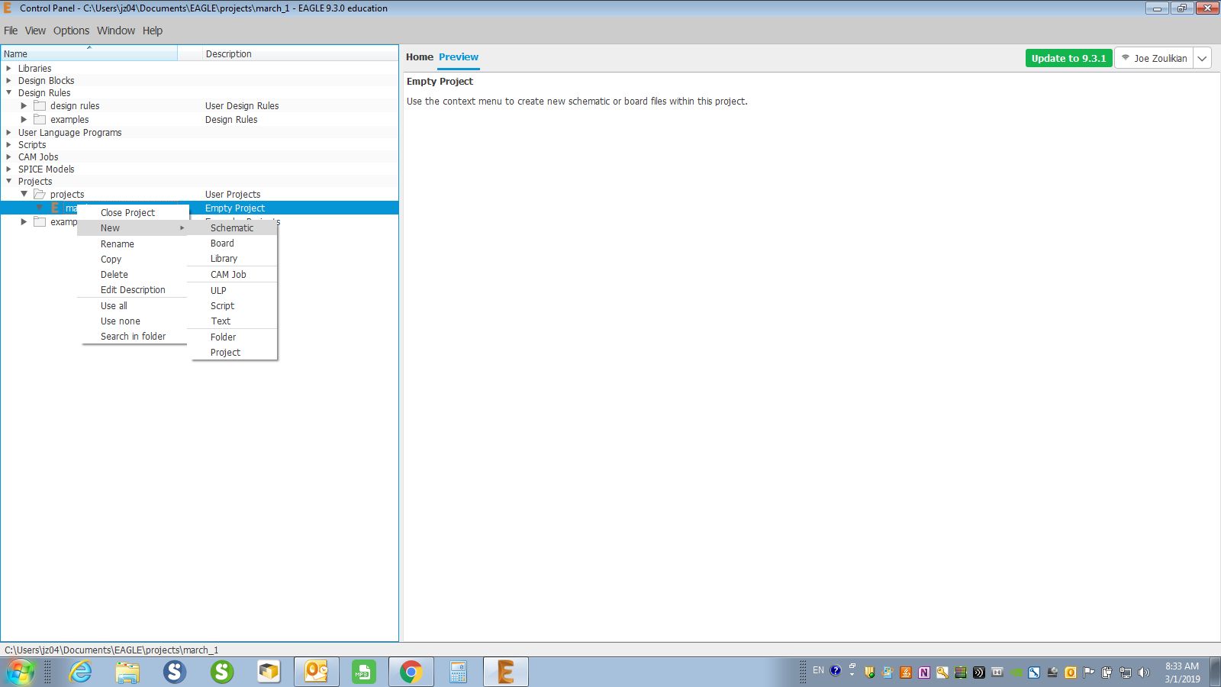The height and width of the screenshot is (687, 1221).
Task: Launch Google Chrome from the taskbar
Action: 411,672
